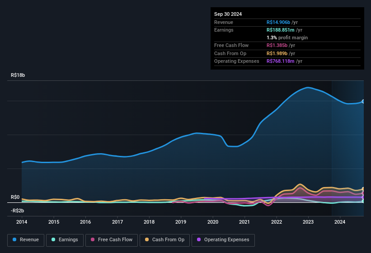
Task: Click the R$14.906b revenue value in tooltip
Action: pyautogui.click(x=278, y=22)
